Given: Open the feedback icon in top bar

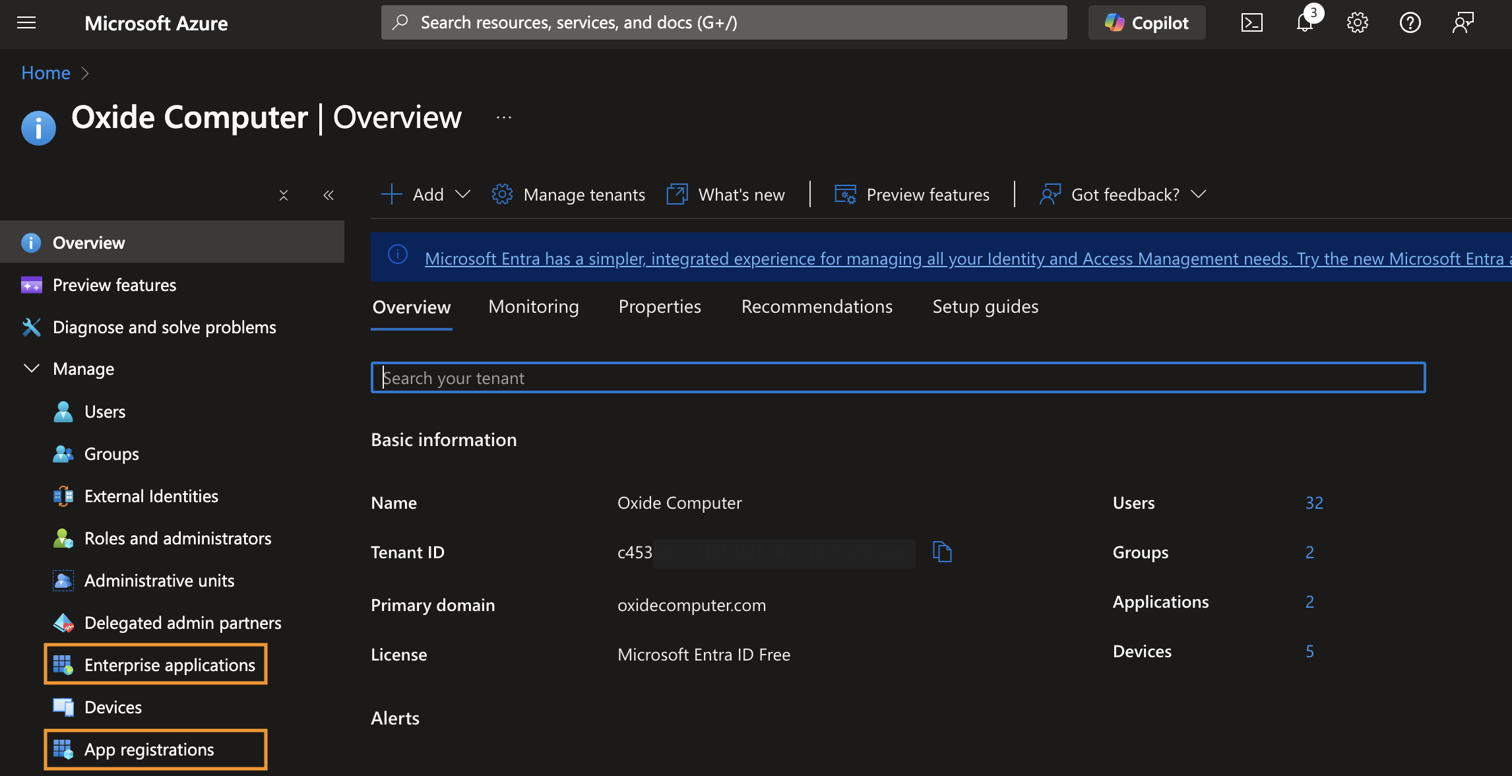Looking at the screenshot, I should [x=1463, y=23].
